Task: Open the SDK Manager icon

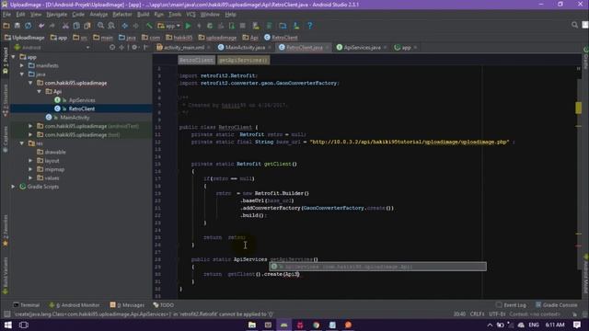Action: [x=296, y=26]
